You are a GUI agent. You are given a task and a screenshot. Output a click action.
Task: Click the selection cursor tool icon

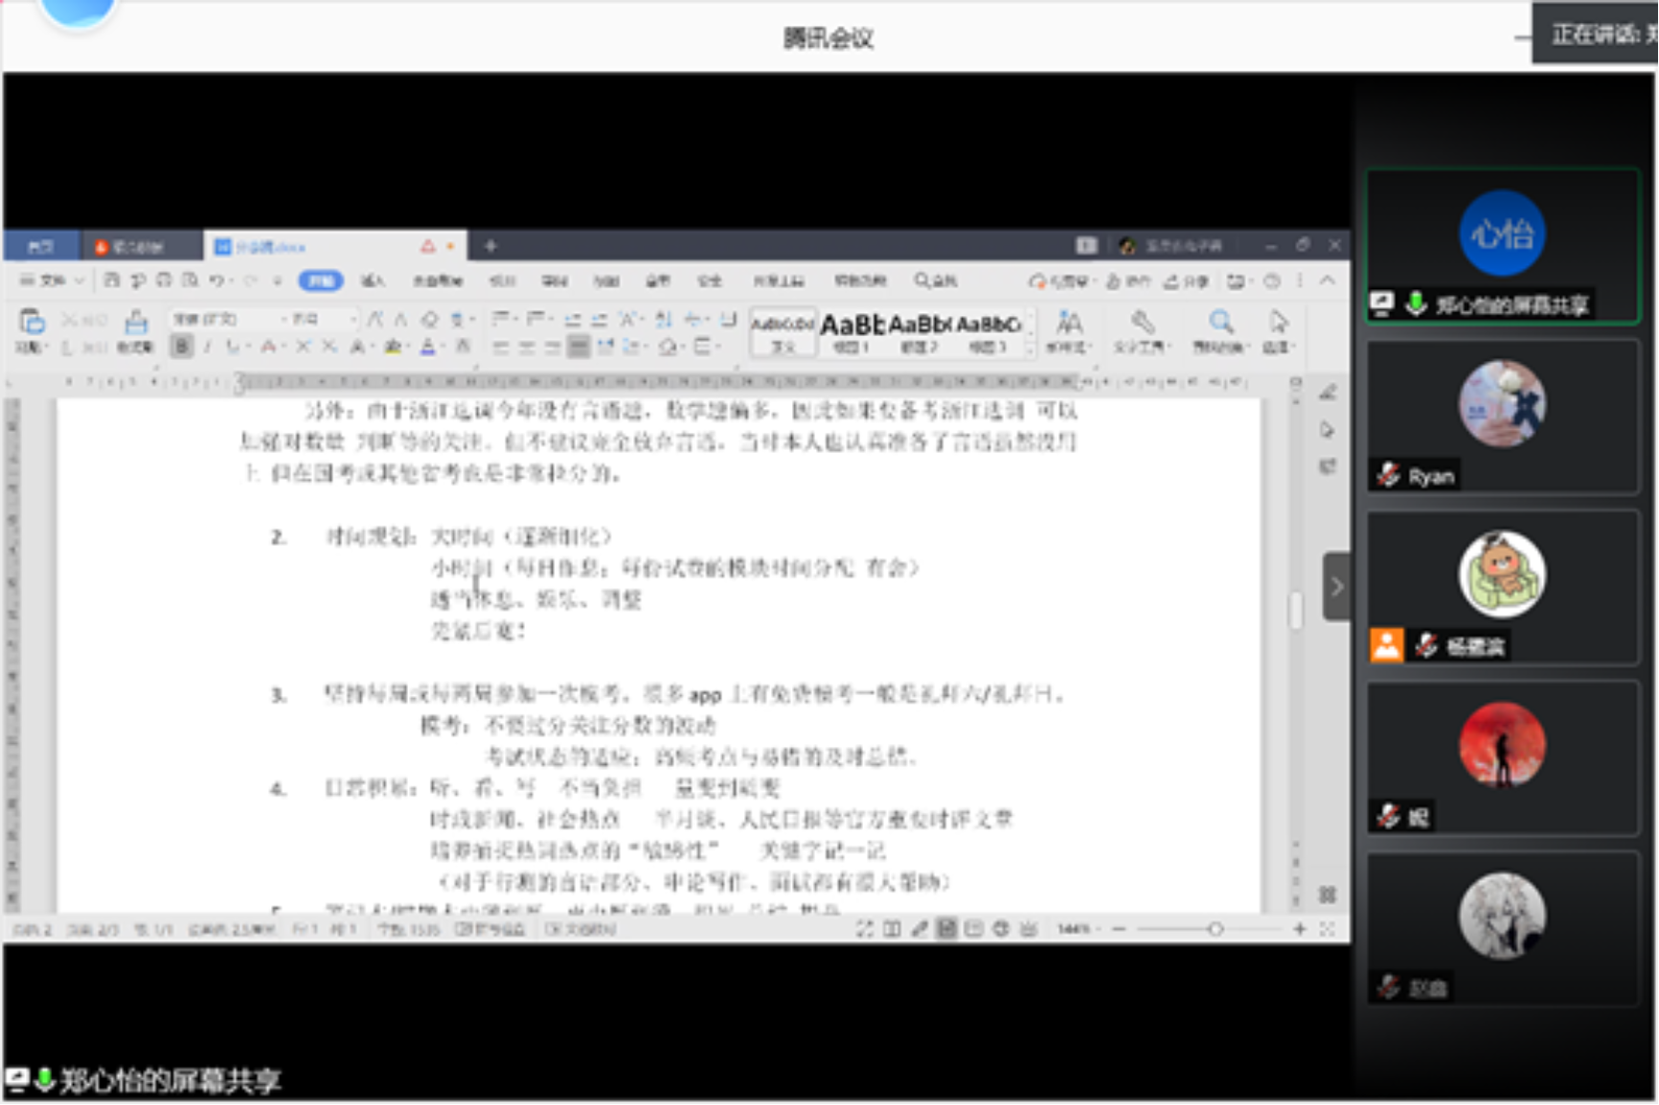1278,322
